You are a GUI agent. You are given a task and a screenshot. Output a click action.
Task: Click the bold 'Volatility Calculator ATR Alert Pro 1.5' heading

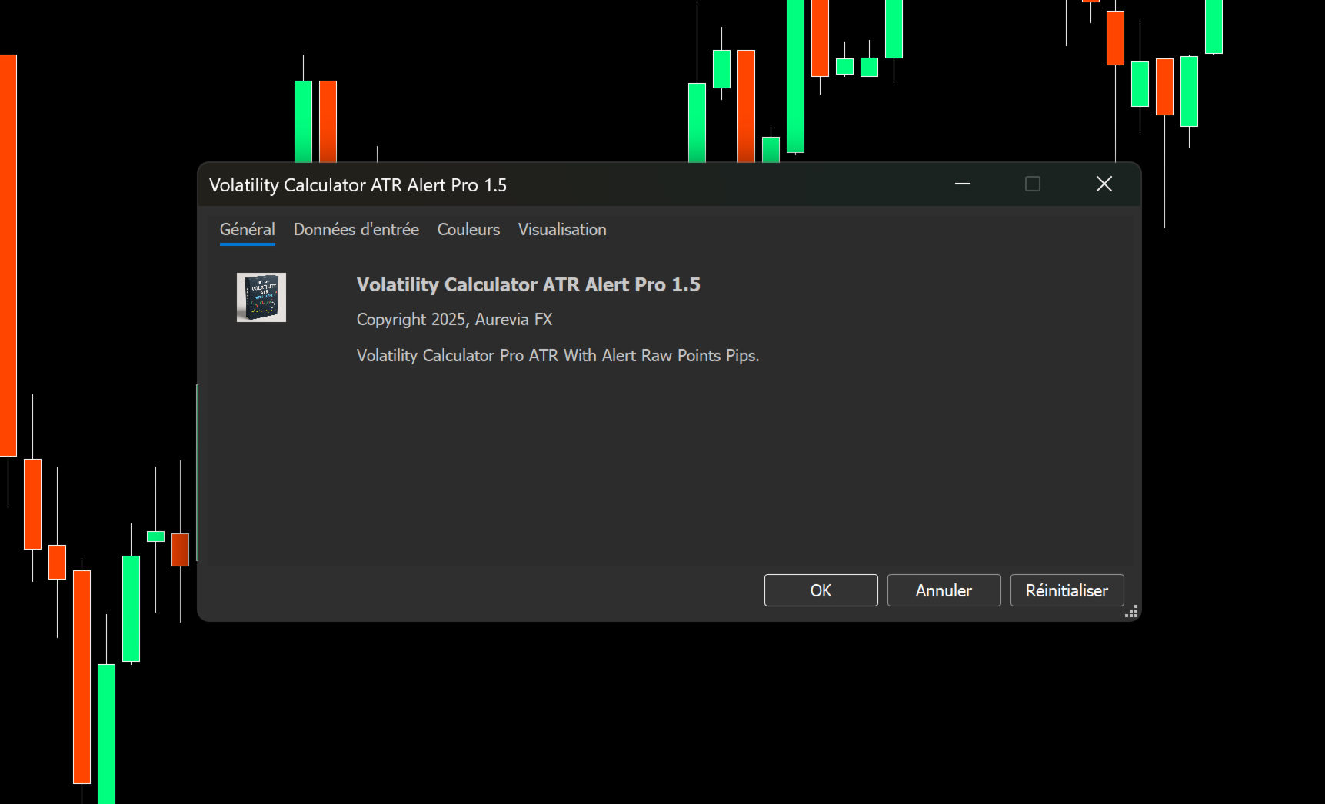pos(528,284)
